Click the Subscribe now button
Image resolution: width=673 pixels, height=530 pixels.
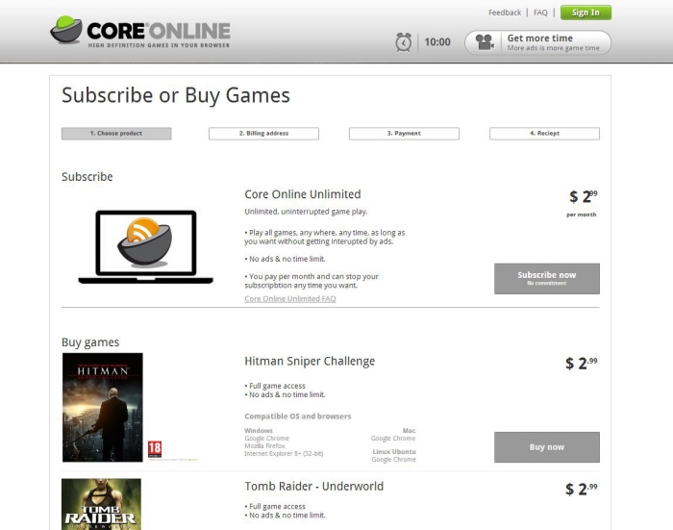(x=547, y=278)
